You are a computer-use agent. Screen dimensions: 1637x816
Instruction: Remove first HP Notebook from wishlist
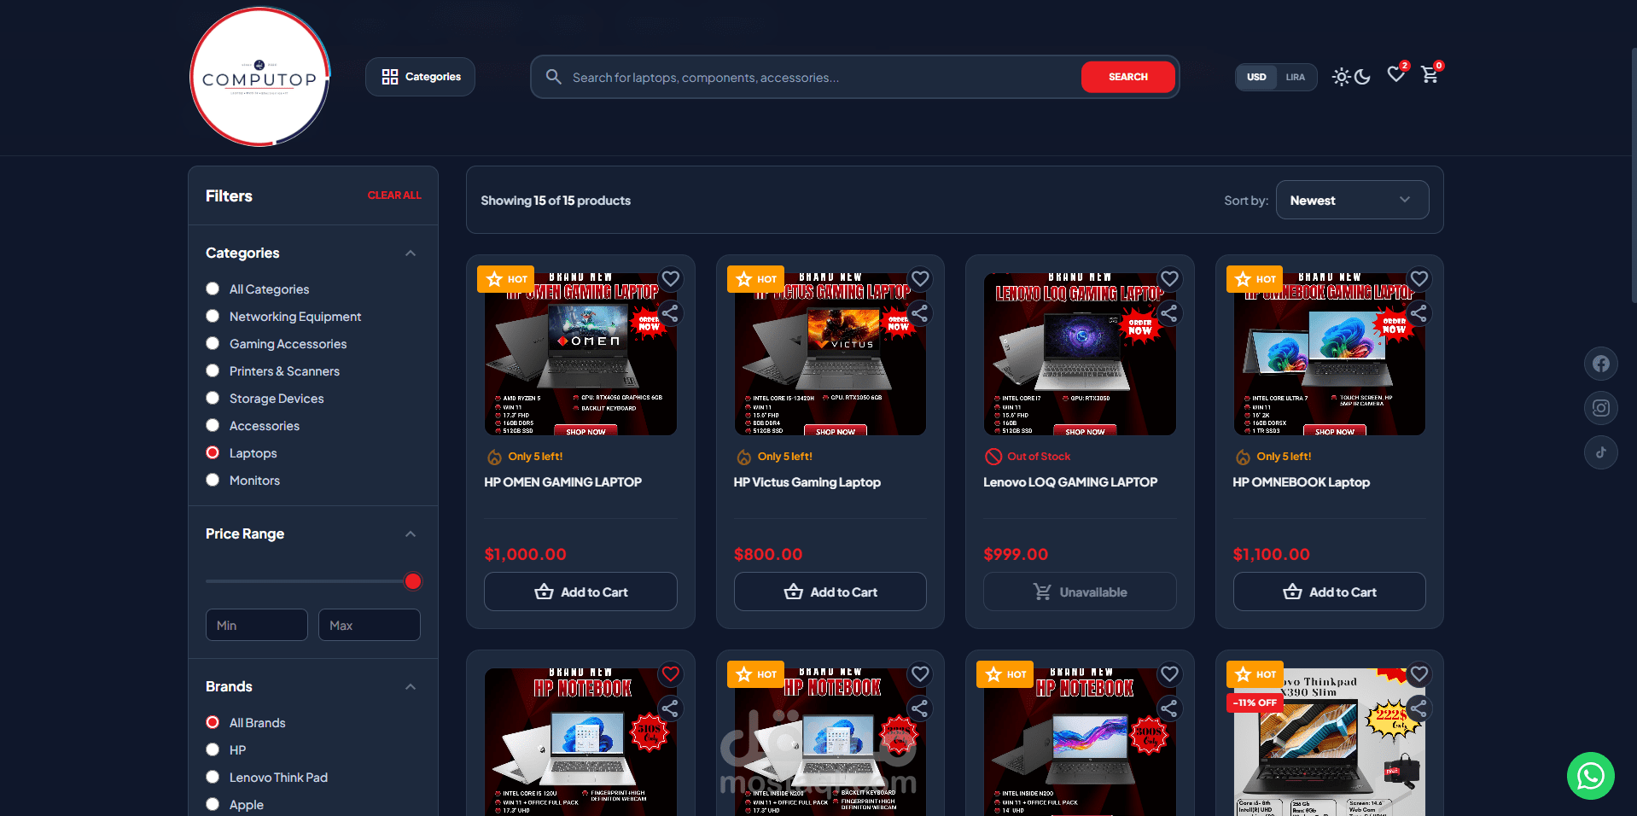(671, 674)
